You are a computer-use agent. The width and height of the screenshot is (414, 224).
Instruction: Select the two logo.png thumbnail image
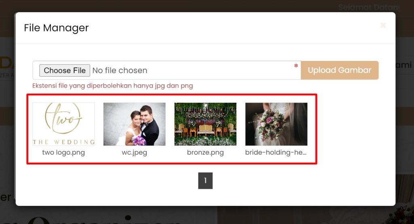pos(63,124)
